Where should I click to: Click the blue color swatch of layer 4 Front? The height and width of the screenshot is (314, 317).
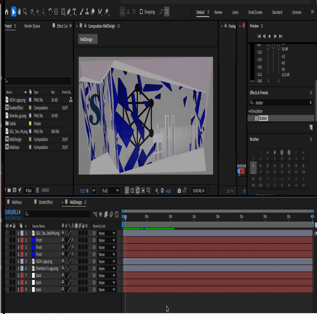(x=33, y=255)
